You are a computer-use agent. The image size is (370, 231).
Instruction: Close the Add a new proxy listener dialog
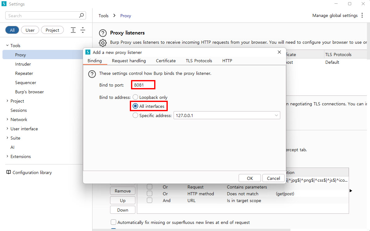279,52
